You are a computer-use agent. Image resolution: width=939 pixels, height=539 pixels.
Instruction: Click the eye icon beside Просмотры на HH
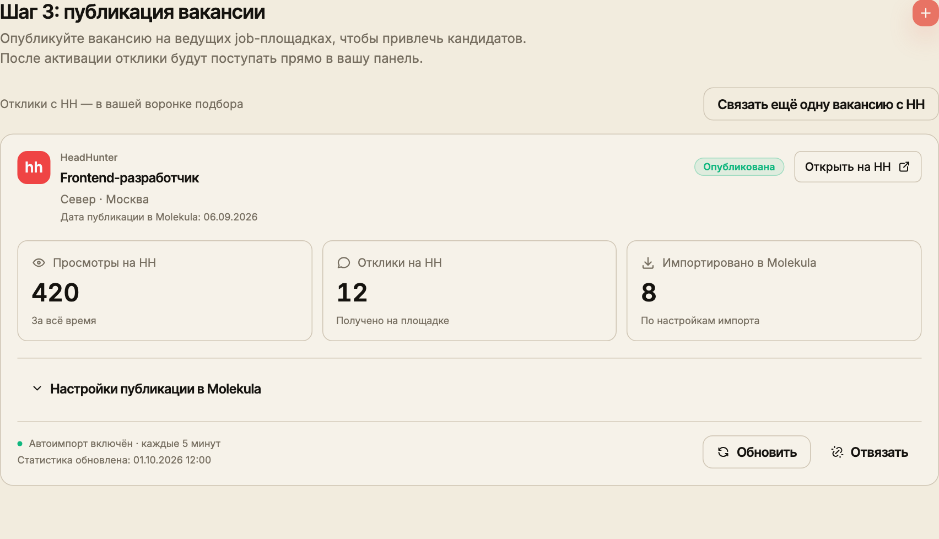click(x=39, y=263)
